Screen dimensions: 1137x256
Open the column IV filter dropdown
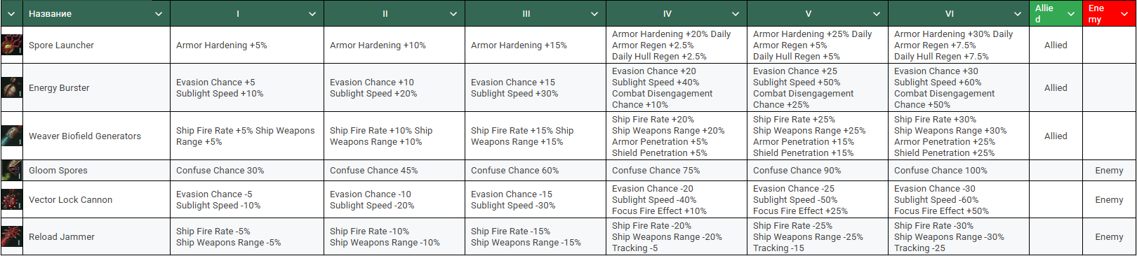(736, 13)
